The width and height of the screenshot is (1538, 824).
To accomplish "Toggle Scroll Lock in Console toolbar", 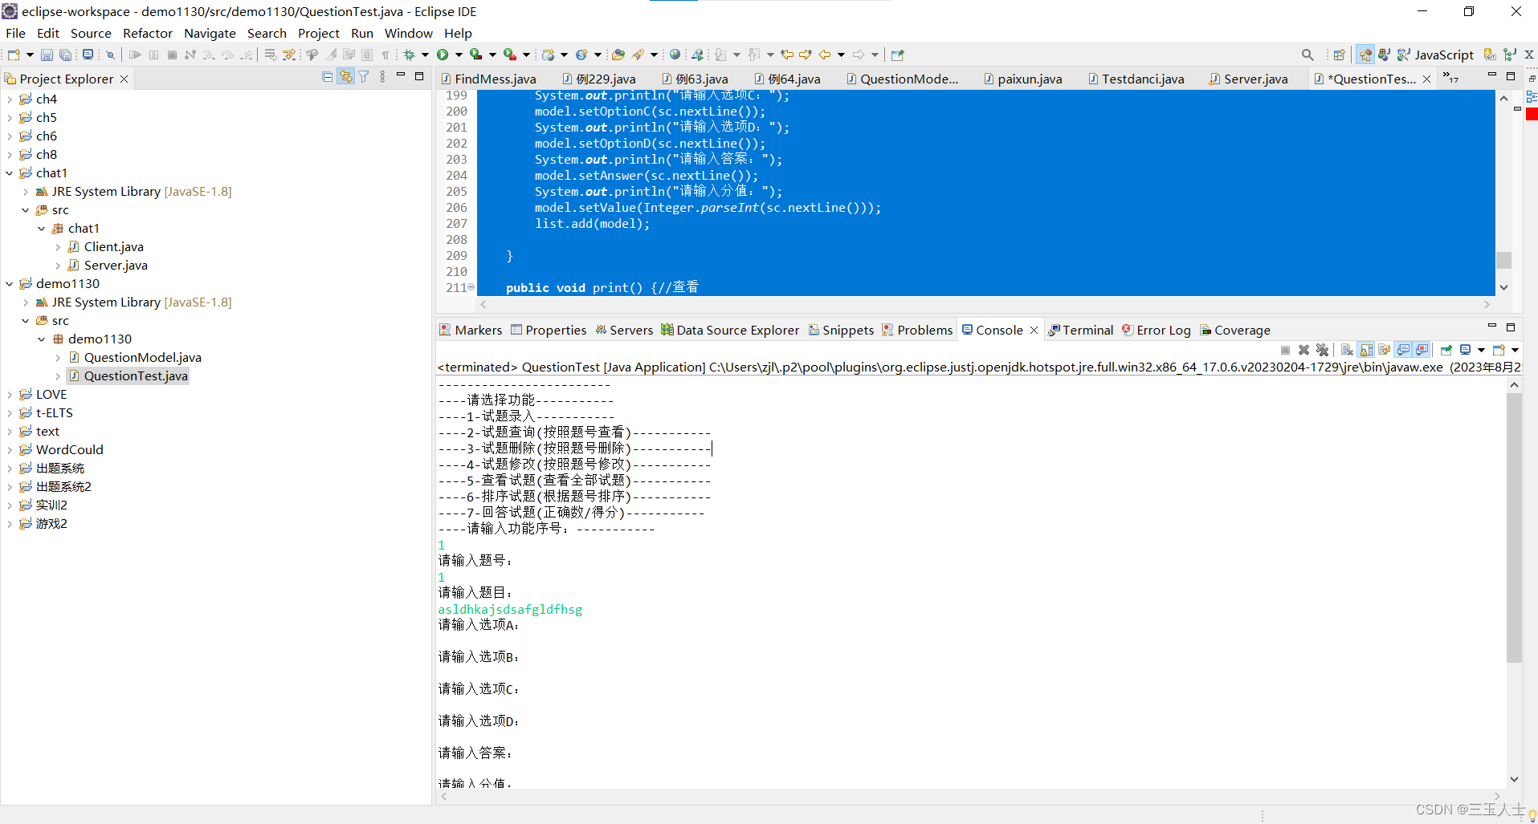I will point(1365,350).
